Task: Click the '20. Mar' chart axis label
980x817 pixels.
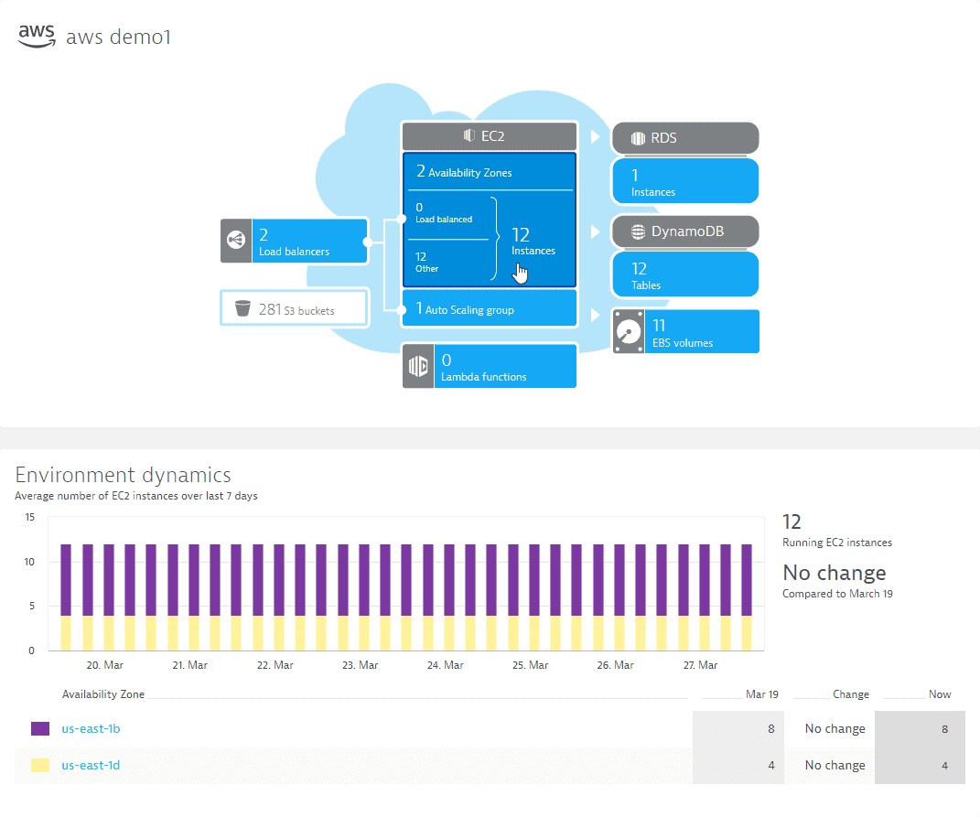Action: pos(104,665)
